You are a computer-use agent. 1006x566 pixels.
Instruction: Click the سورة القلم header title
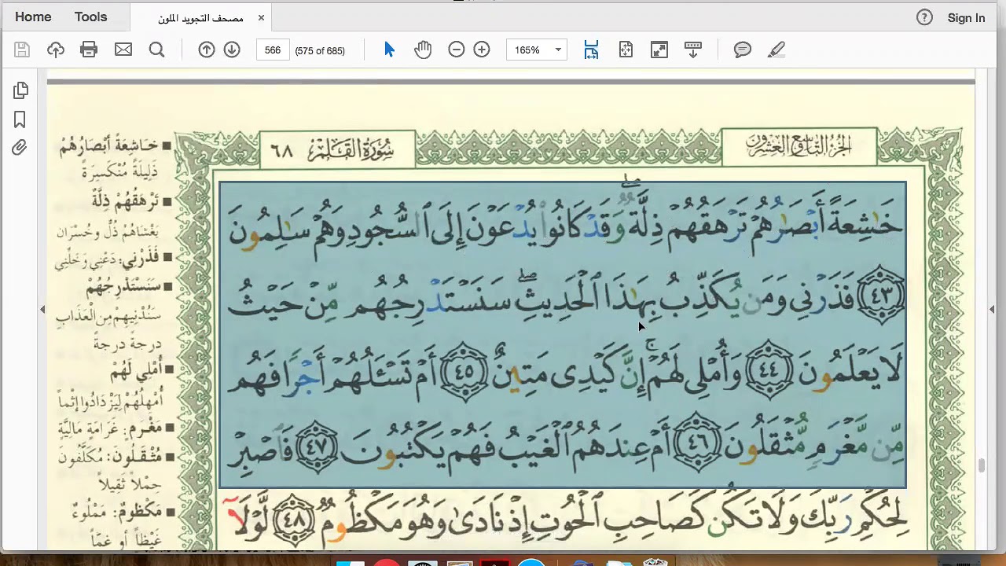351,148
